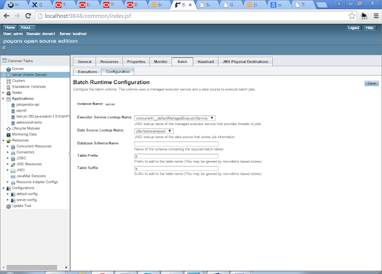The image size is (382, 274).
Task: Click the joboperator-api application icon
Action: [x=13, y=105]
